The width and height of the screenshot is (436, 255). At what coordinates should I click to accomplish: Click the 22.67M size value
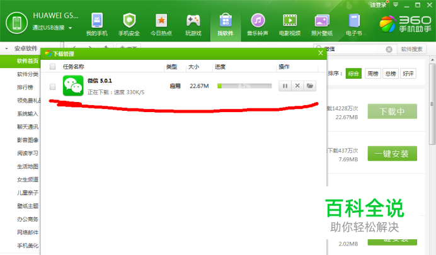pos(199,86)
